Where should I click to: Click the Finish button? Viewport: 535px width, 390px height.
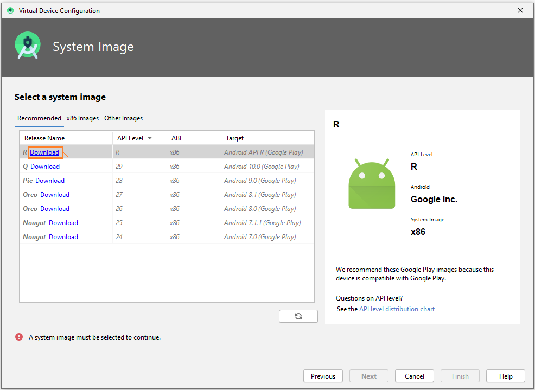coord(460,376)
